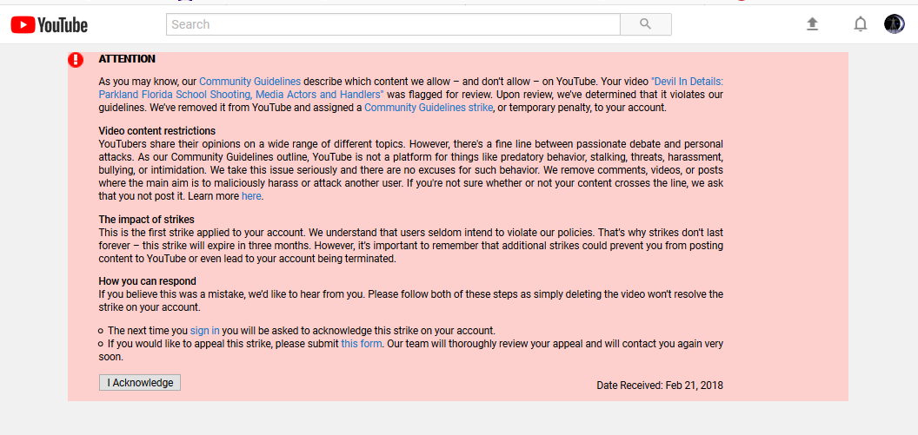Open the first Community Guidelines link
918x435 pixels.
250,82
